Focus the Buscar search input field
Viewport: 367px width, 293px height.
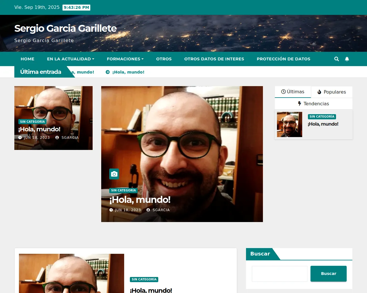click(x=280, y=274)
